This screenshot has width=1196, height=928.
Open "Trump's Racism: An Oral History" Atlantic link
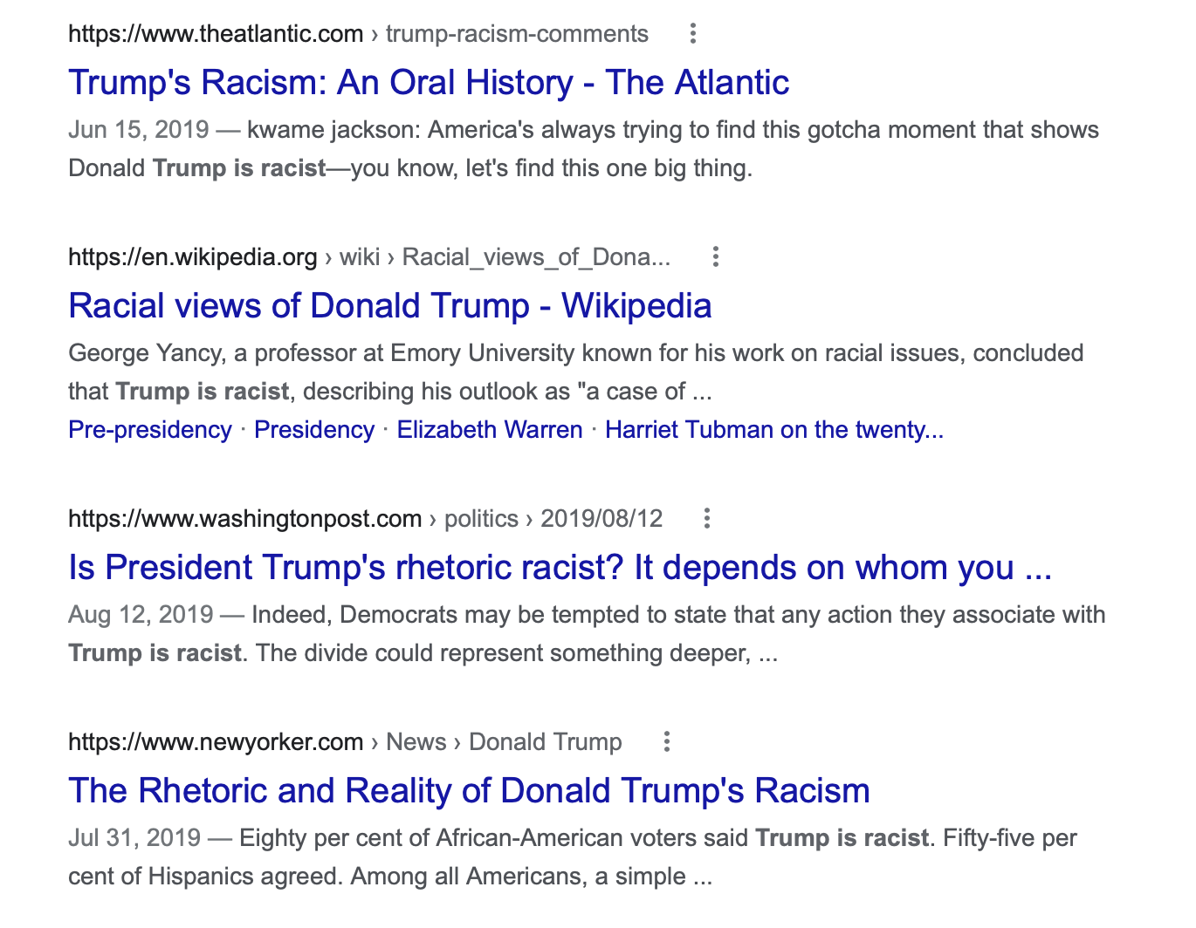(x=429, y=83)
